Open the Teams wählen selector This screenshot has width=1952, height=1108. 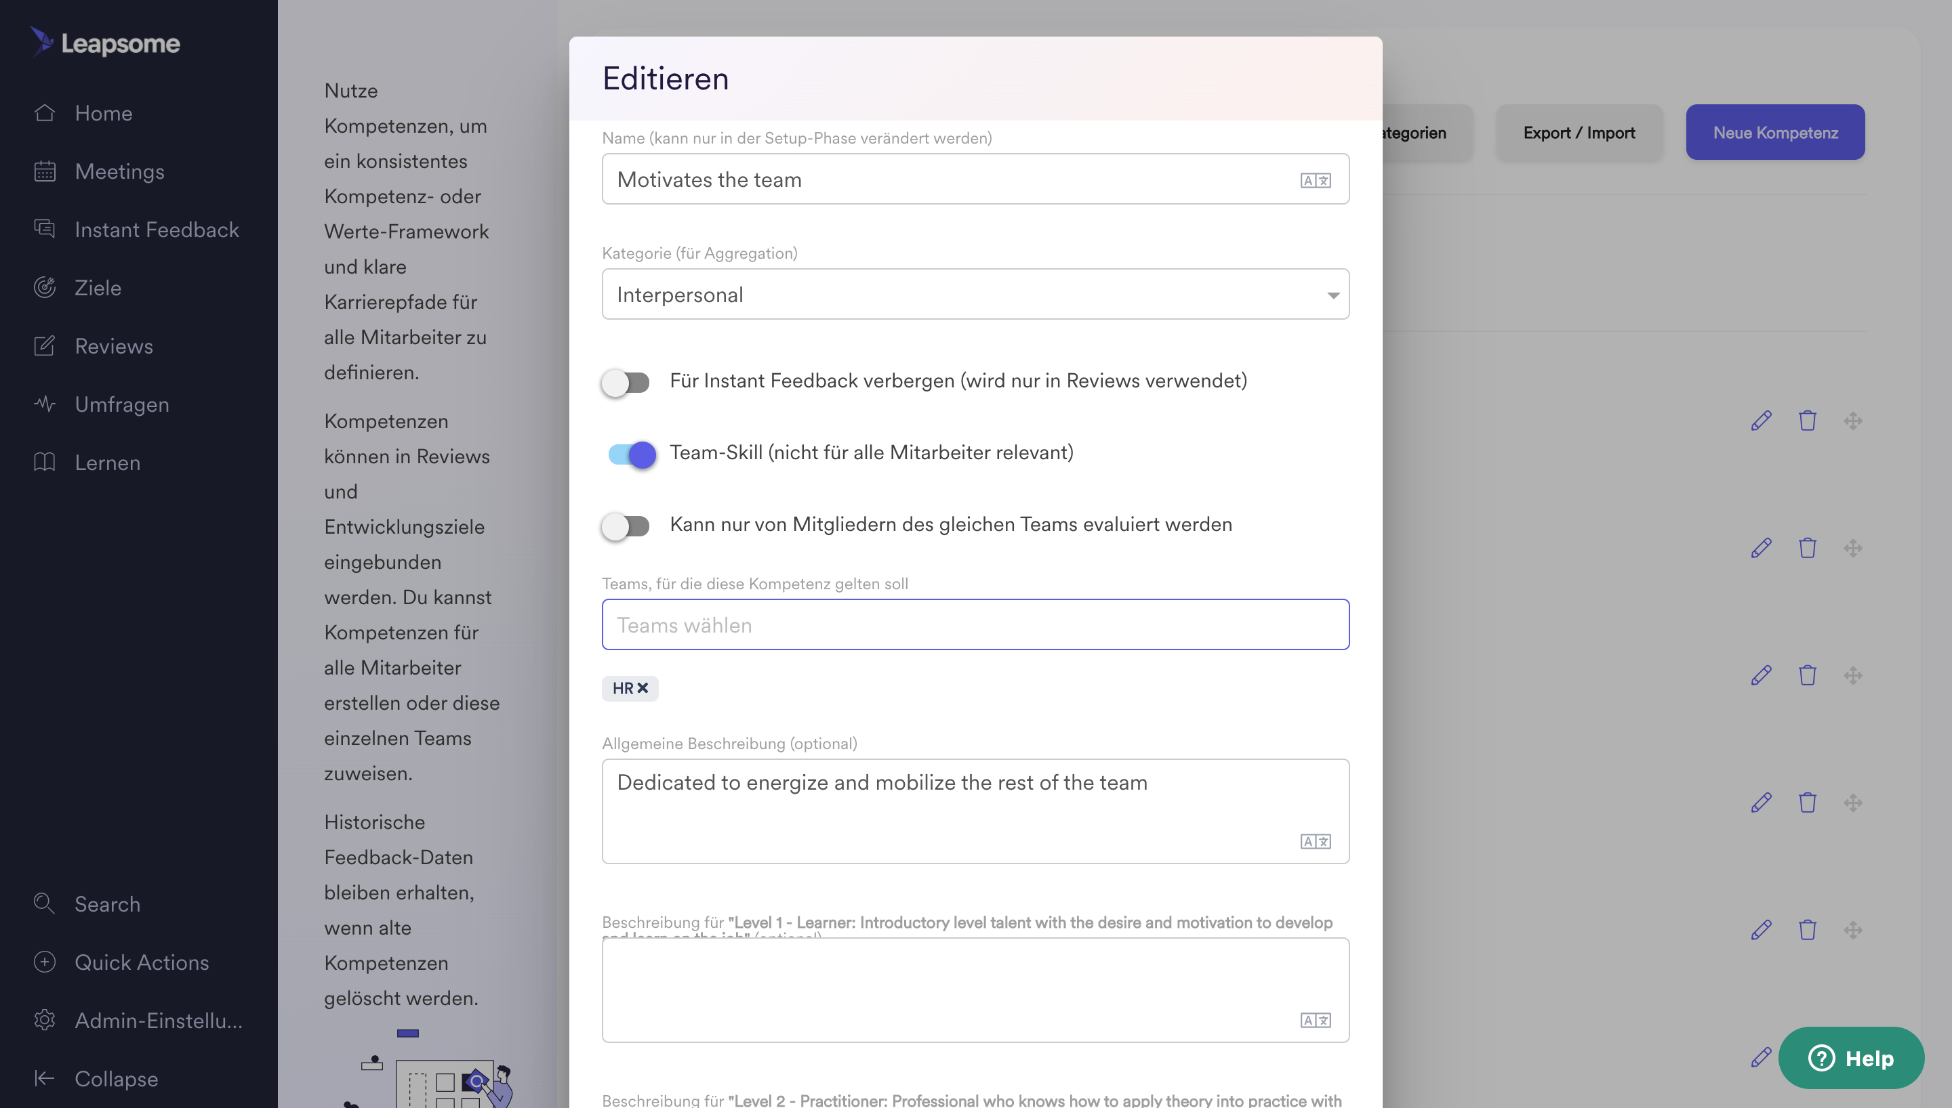(x=975, y=624)
